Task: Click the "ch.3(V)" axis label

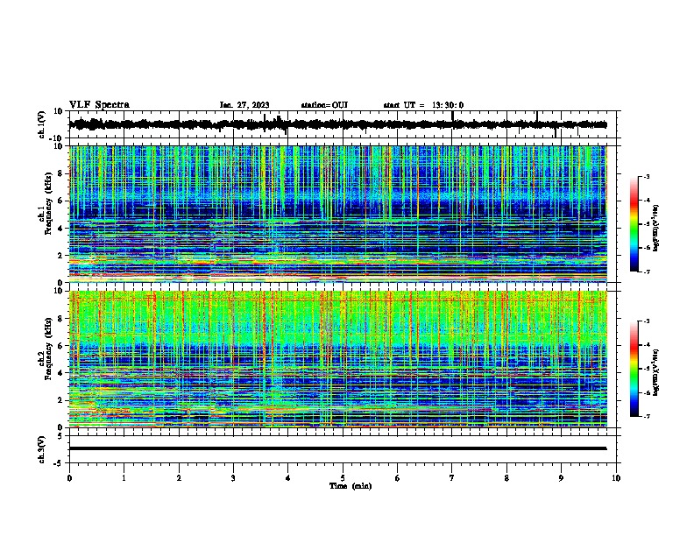Action: [42, 449]
